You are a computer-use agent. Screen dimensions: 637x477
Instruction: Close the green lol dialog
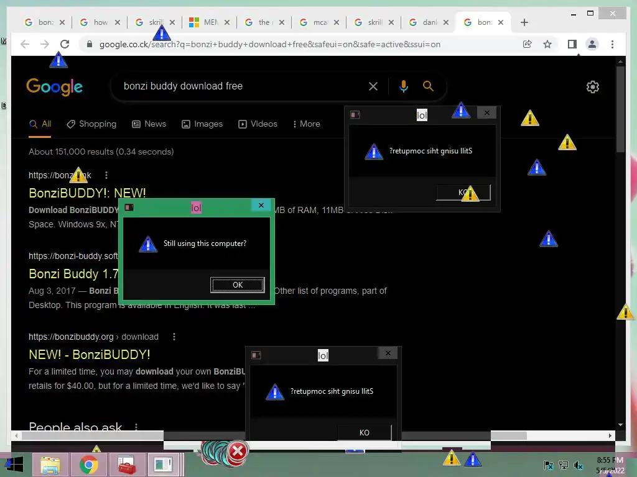click(261, 205)
